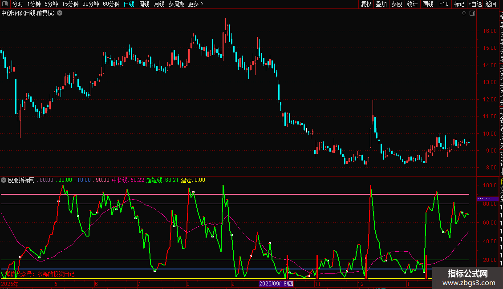Click the 返回 back button
The image size is (503, 289).
click(491, 4)
